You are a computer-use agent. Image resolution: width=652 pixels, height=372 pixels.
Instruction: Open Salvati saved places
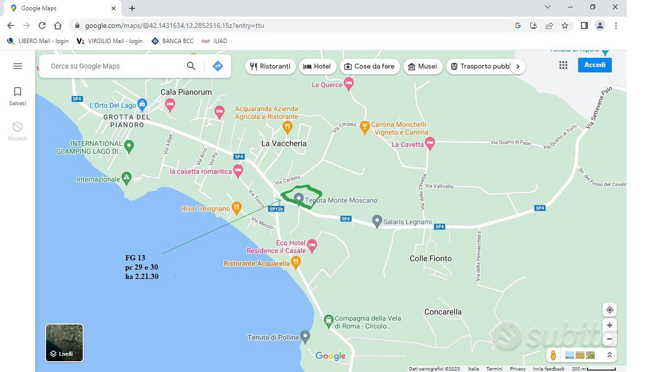pos(18,96)
